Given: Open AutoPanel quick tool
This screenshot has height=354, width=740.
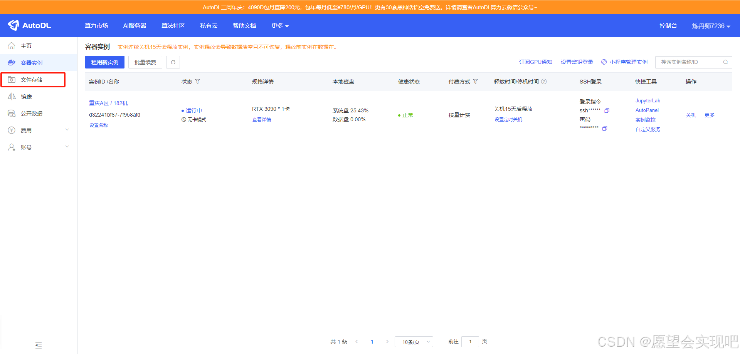Looking at the screenshot, I should click(x=647, y=110).
